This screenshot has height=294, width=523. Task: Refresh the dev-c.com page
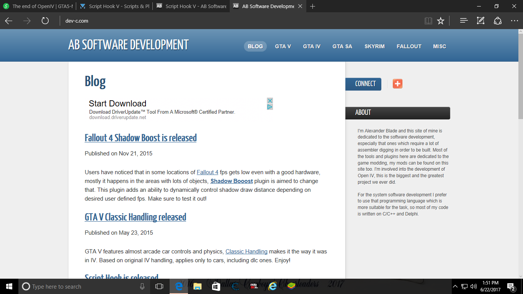click(x=45, y=21)
